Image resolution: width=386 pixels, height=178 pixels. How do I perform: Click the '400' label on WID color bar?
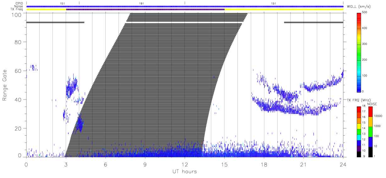[365, 28]
